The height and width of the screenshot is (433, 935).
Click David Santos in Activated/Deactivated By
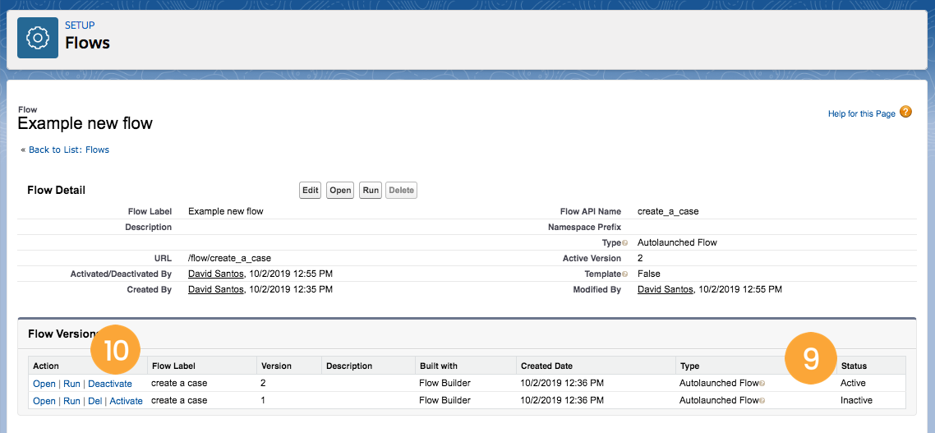(216, 274)
